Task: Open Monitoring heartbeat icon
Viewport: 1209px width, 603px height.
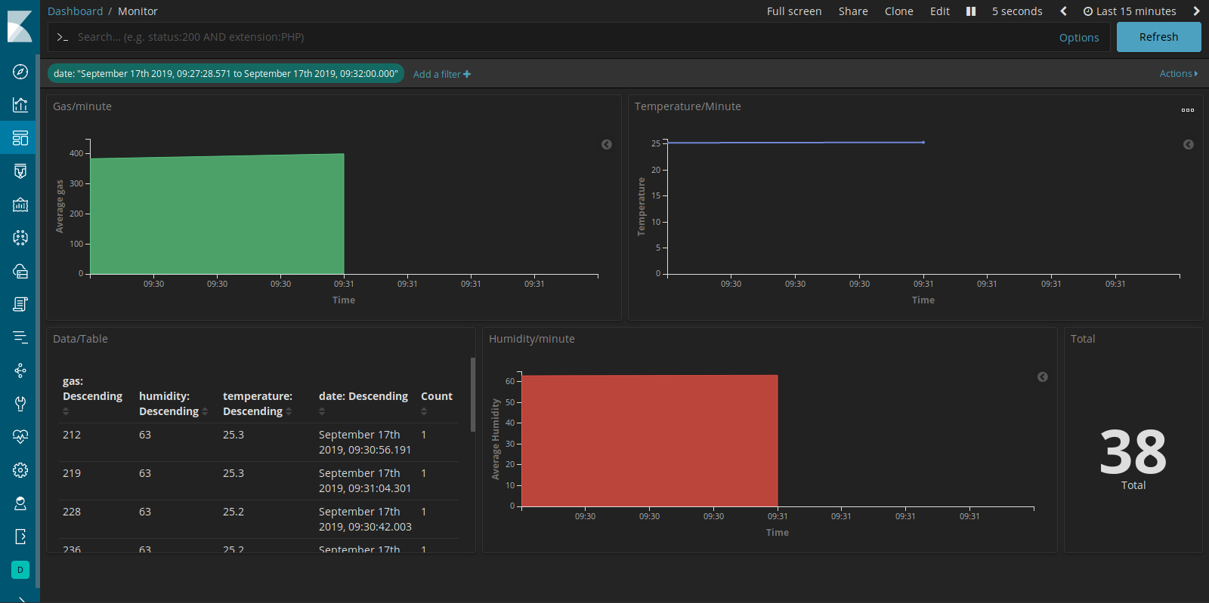Action: pyautogui.click(x=20, y=437)
